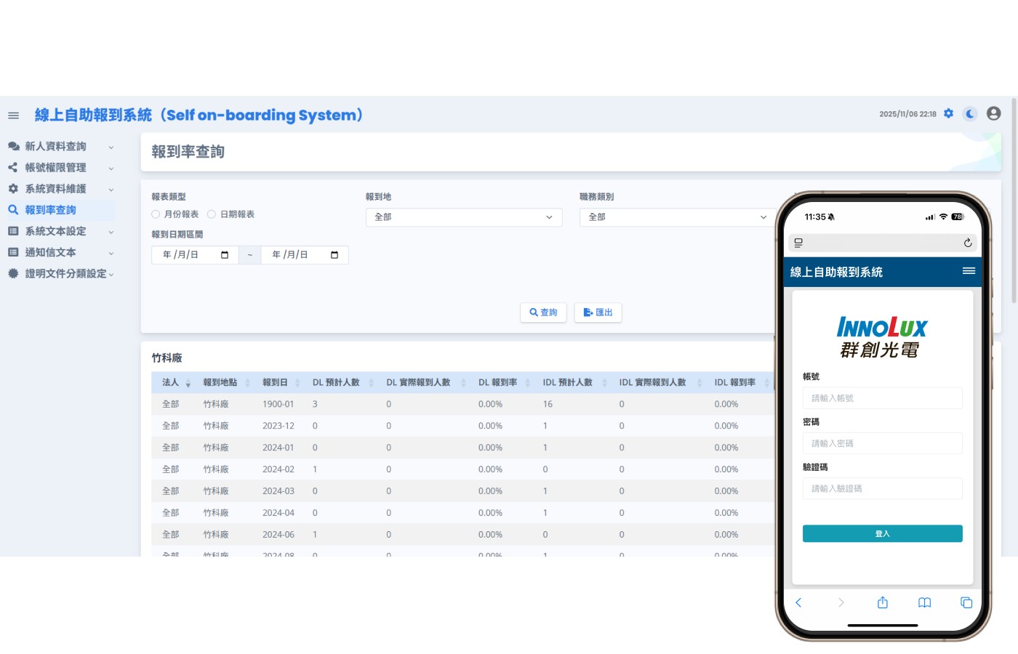
Task: Tap phone browser share icon
Action: pyautogui.click(x=883, y=602)
